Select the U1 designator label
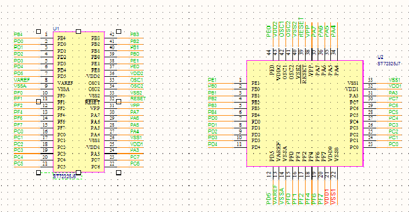409x212 pixels. pyautogui.click(x=56, y=29)
